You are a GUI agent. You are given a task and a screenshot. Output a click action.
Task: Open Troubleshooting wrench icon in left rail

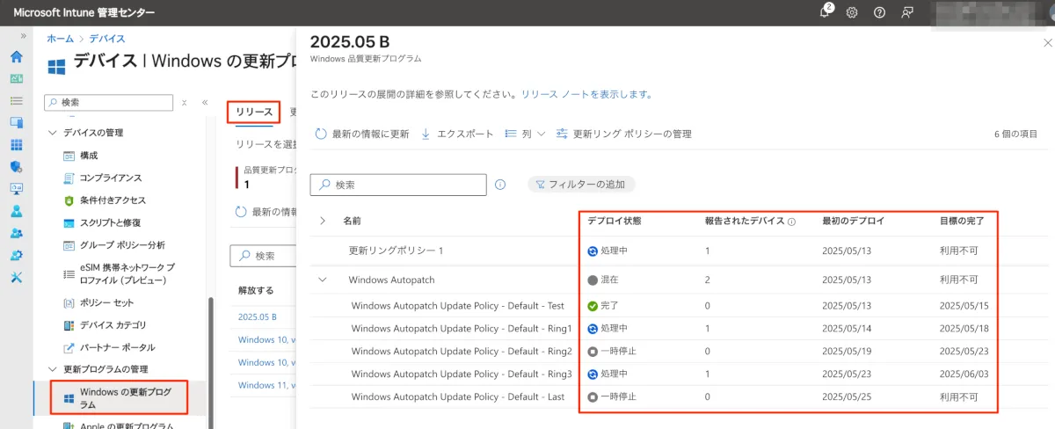16,277
